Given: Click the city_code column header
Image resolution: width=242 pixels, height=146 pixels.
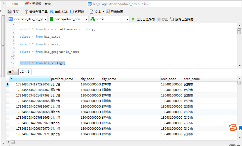Looking at the screenshot, I should pos(91,79).
